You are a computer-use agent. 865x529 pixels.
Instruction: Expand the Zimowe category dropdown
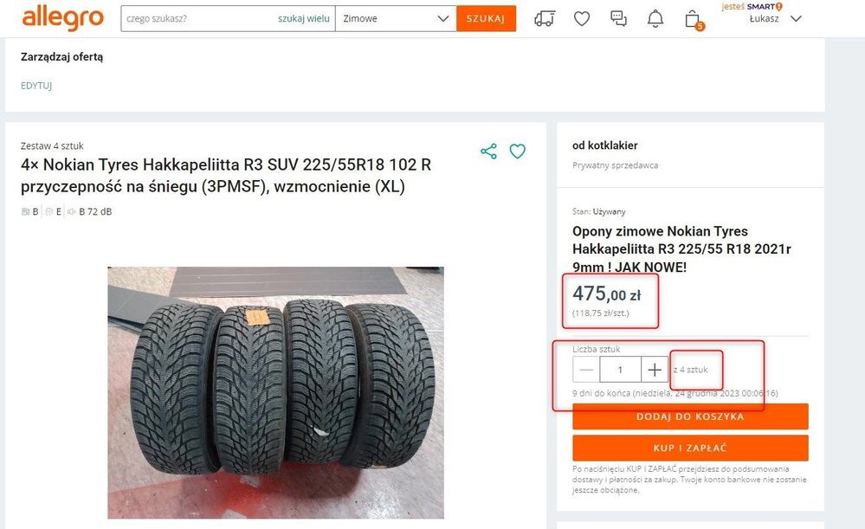tap(396, 19)
